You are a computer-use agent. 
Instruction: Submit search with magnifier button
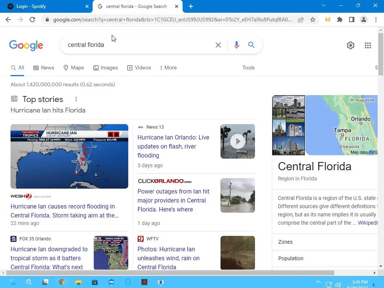[x=251, y=45]
